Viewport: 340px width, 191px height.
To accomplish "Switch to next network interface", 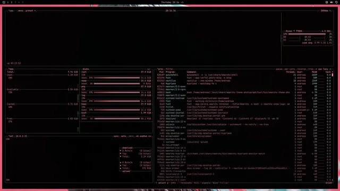I will tap(149, 136).
